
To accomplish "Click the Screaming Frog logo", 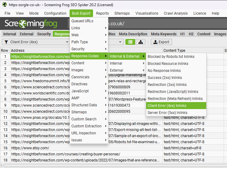I will pos(31,23).
